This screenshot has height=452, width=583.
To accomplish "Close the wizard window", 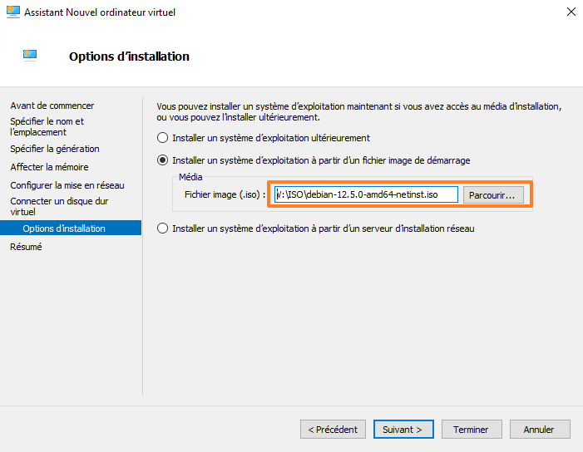I will point(571,12).
